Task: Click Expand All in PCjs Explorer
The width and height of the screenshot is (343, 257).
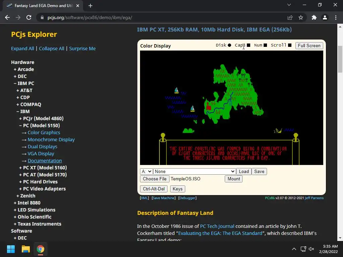Action: coord(22,49)
